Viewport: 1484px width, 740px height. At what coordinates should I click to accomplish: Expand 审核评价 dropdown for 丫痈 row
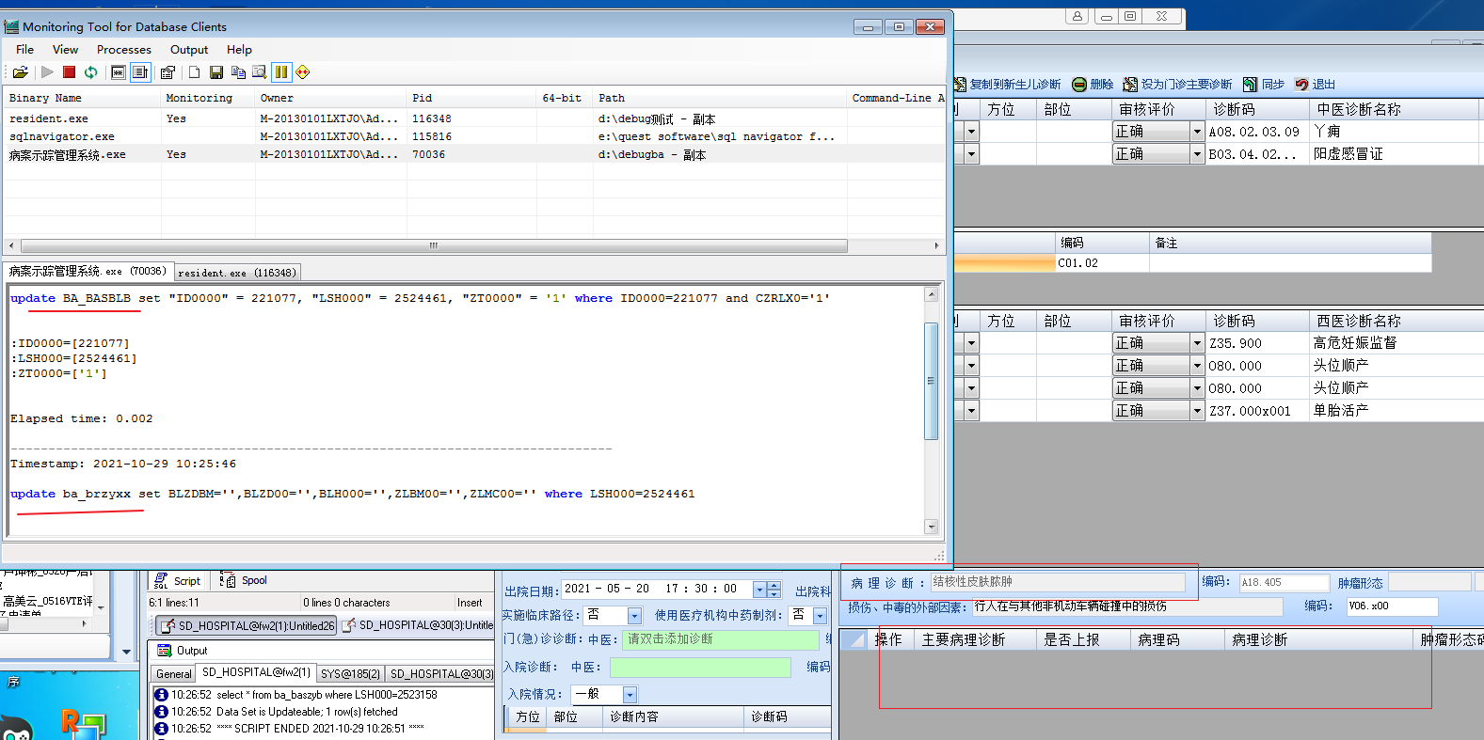(x=1197, y=132)
